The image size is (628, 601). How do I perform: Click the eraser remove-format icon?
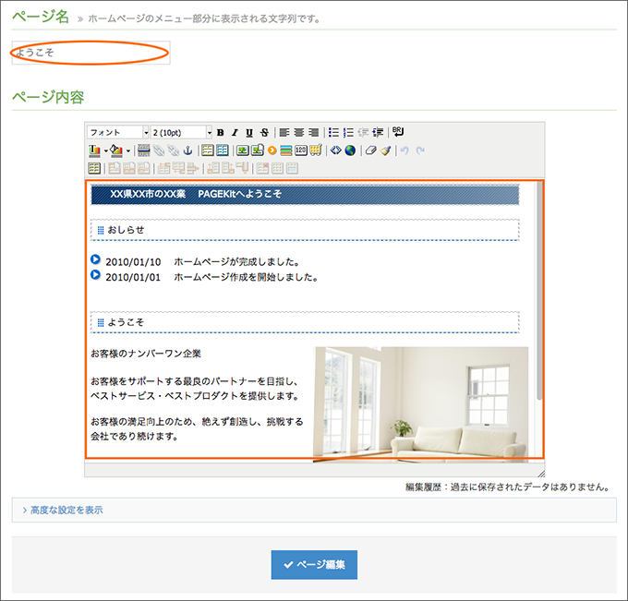[x=371, y=150]
